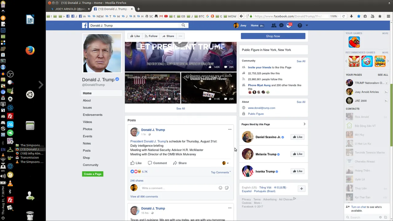
Task: Open Issues in page sidebar
Action: pos(87,108)
